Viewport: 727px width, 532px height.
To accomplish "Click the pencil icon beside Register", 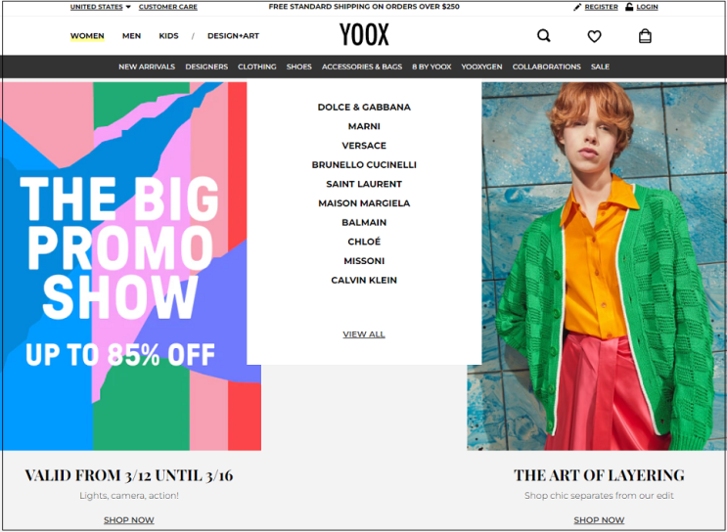I will 577,7.
